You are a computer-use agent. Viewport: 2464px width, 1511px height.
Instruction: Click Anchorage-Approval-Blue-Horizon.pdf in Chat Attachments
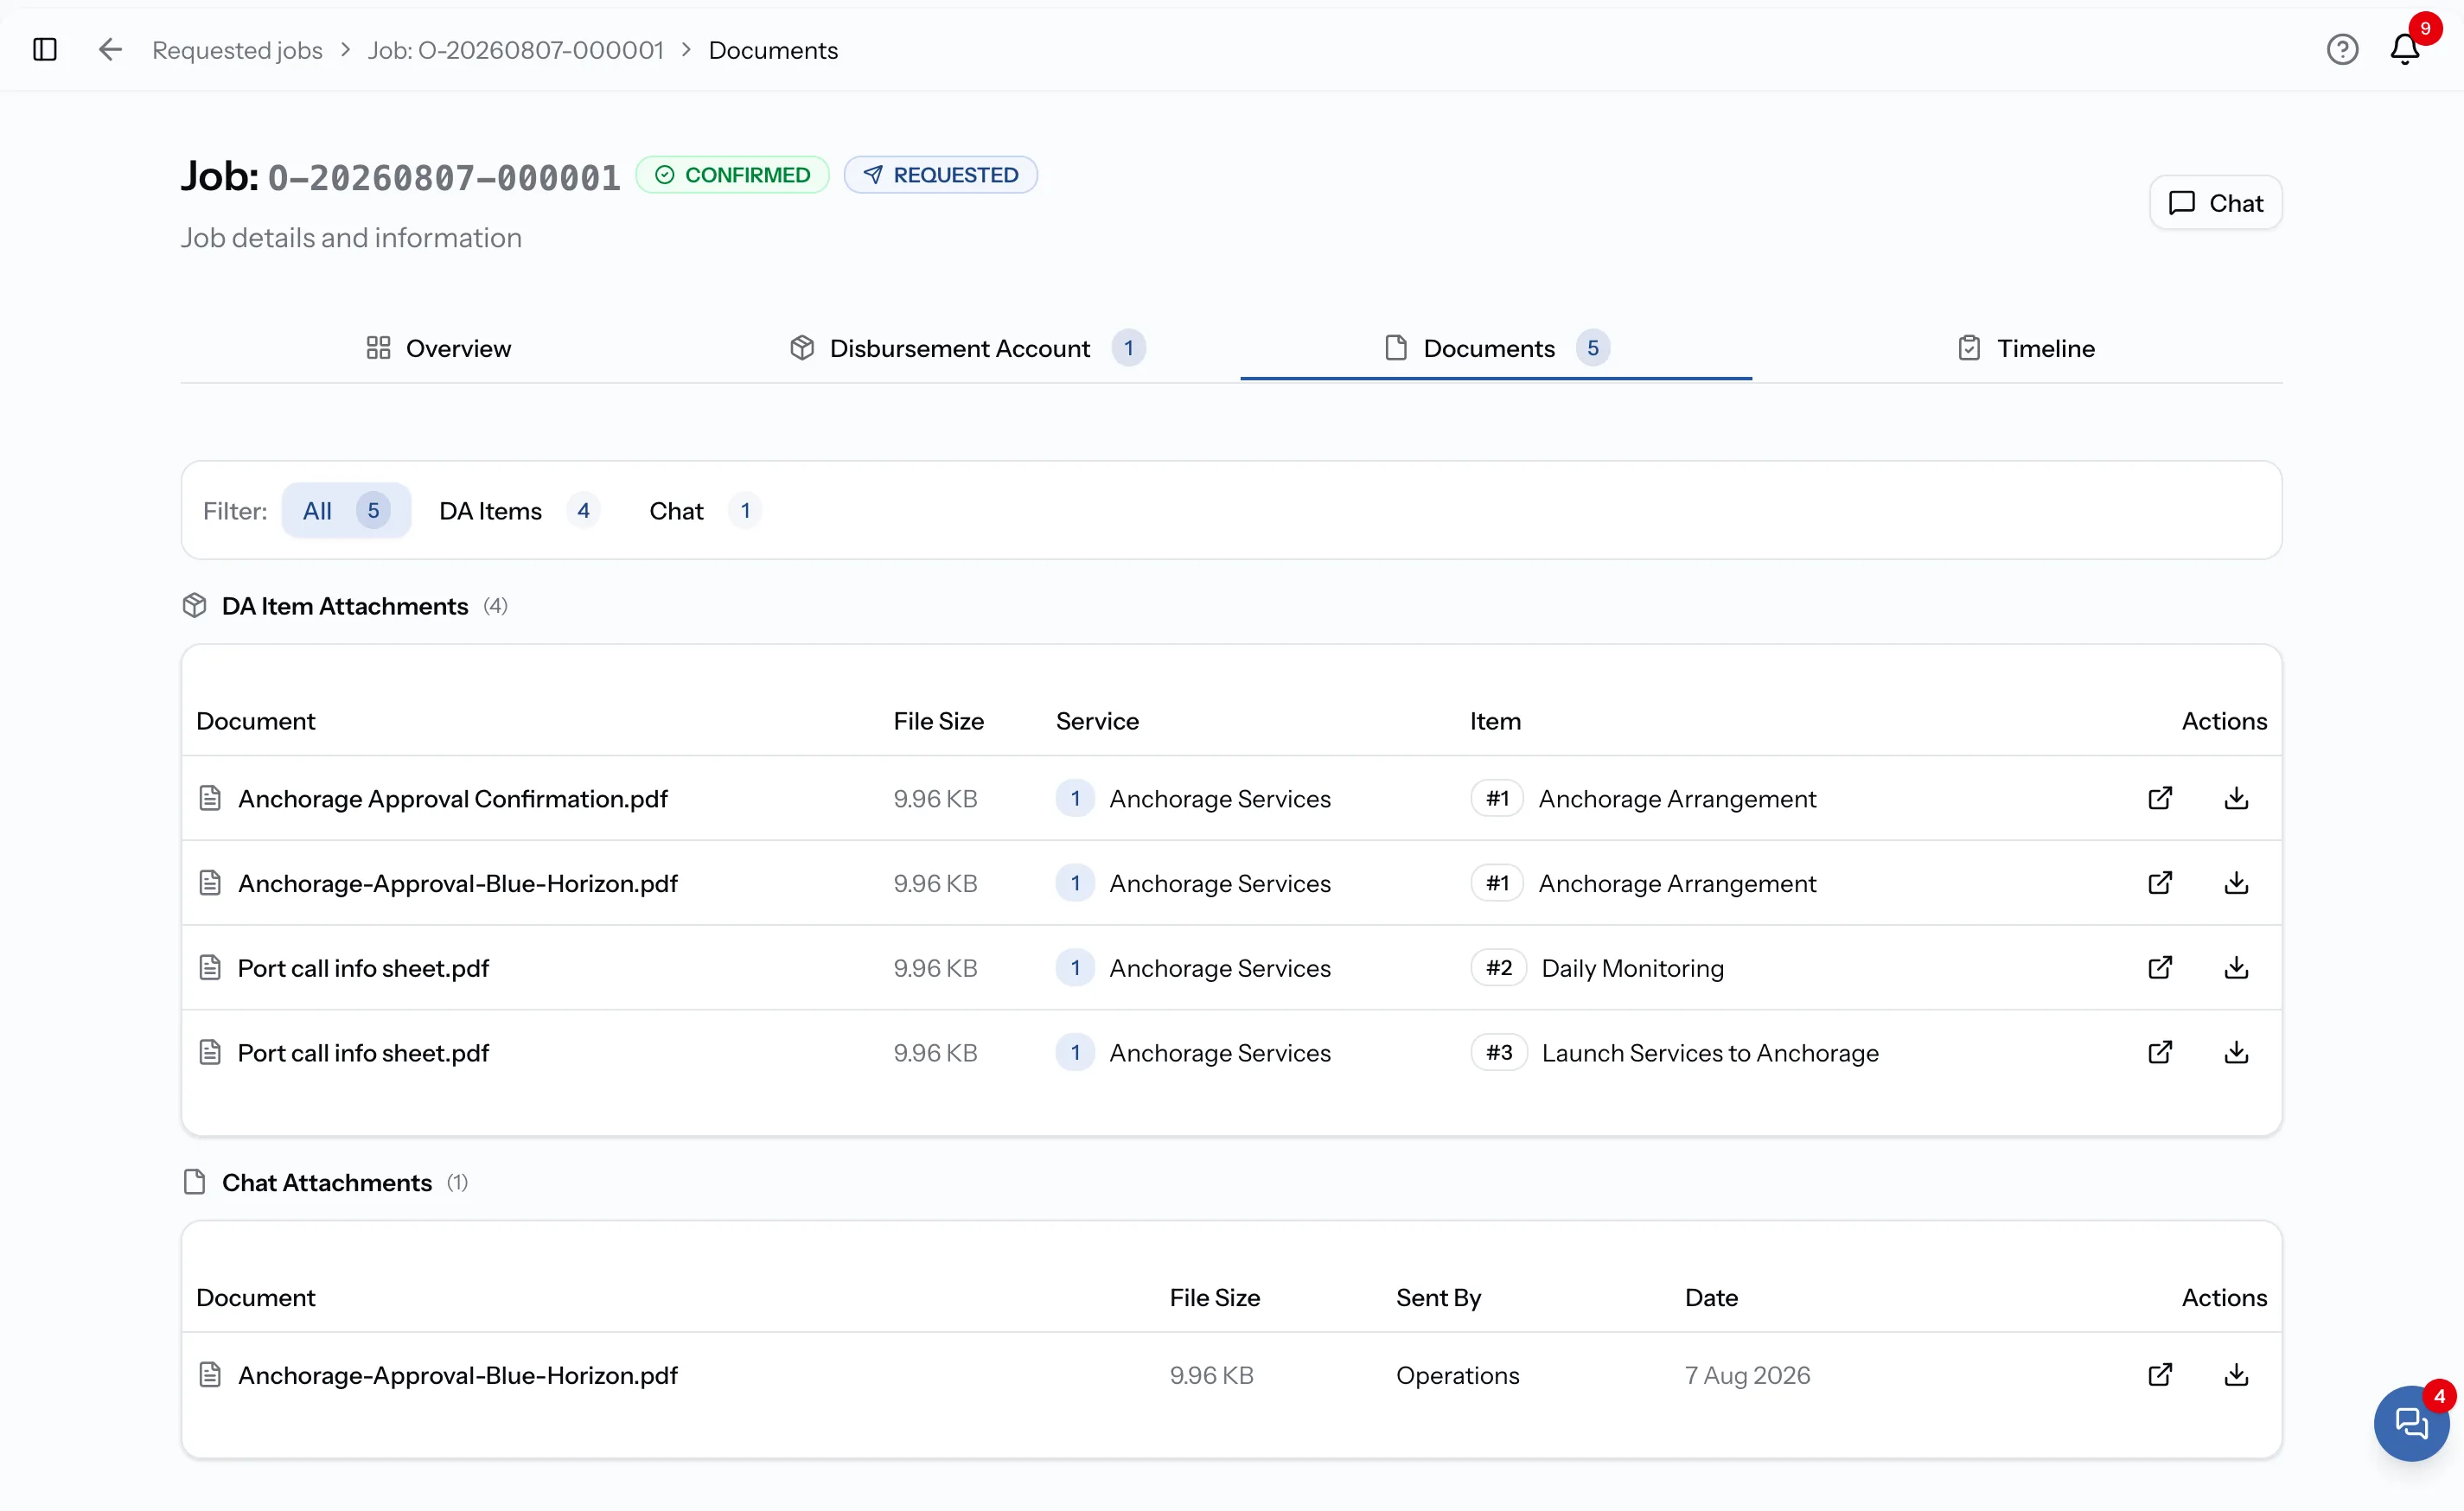coord(457,1374)
